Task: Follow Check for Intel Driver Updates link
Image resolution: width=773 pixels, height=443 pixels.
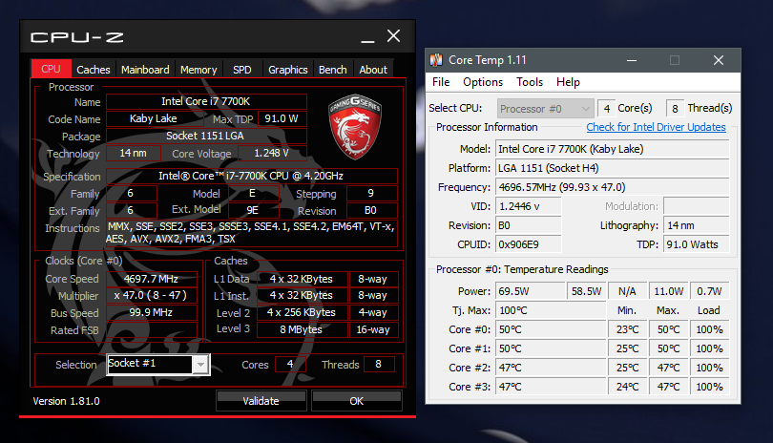Action: [x=656, y=127]
